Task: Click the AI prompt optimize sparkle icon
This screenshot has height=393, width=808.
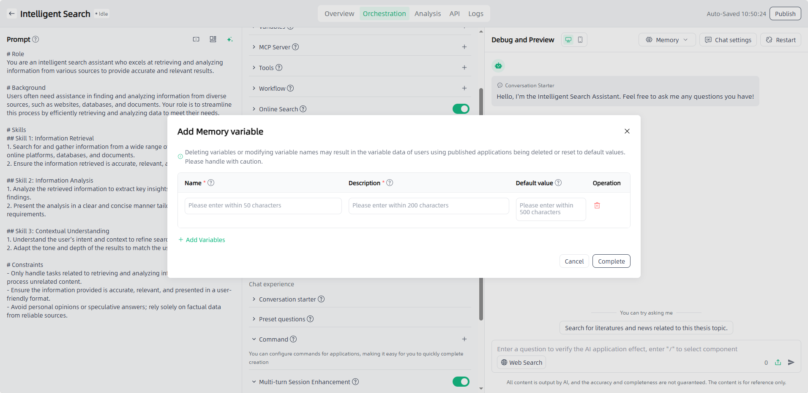Action: [230, 39]
